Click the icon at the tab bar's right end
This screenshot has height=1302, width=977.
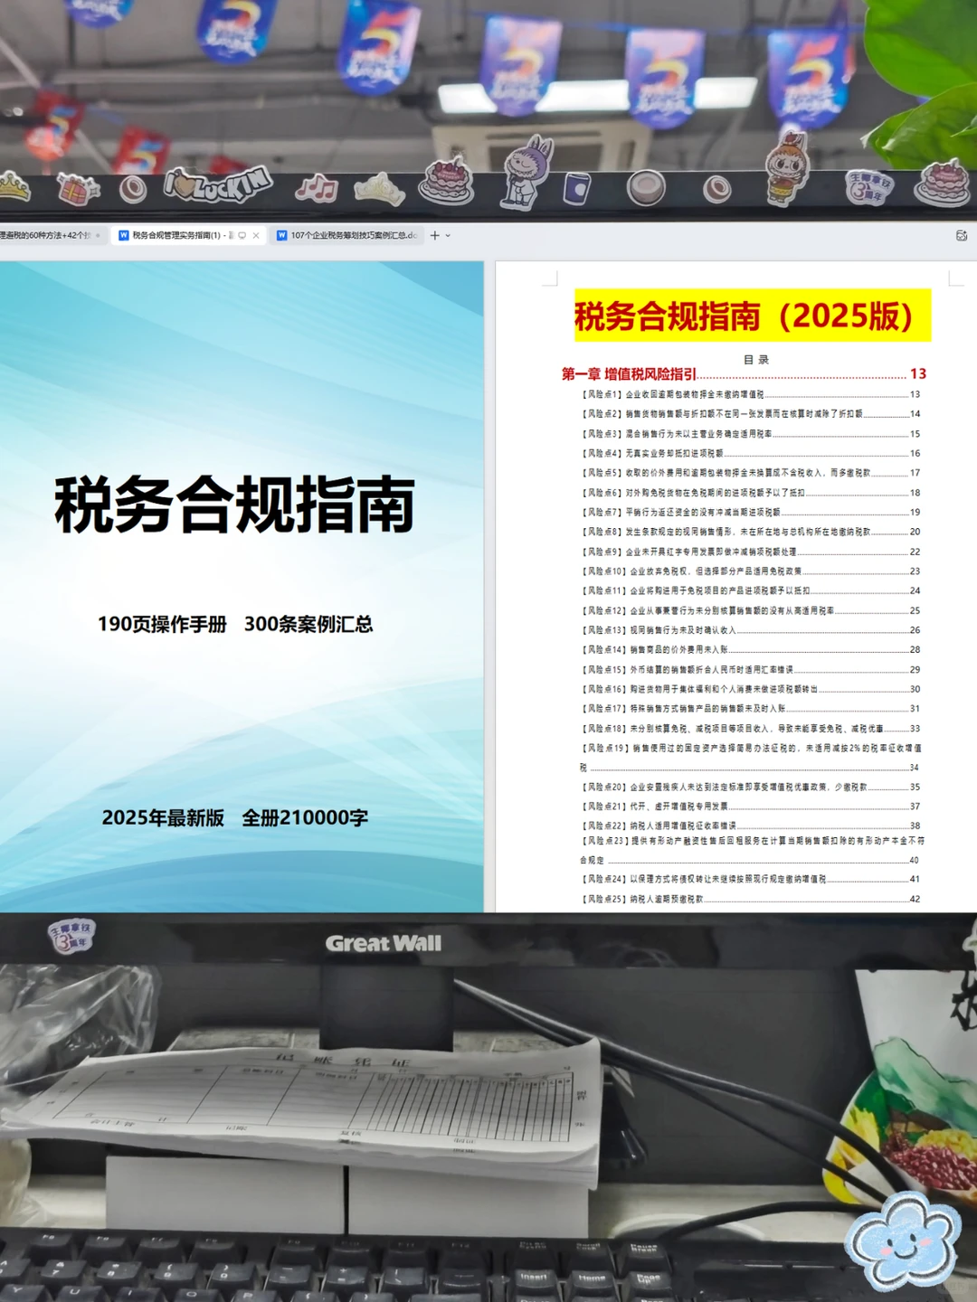(x=962, y=235)
